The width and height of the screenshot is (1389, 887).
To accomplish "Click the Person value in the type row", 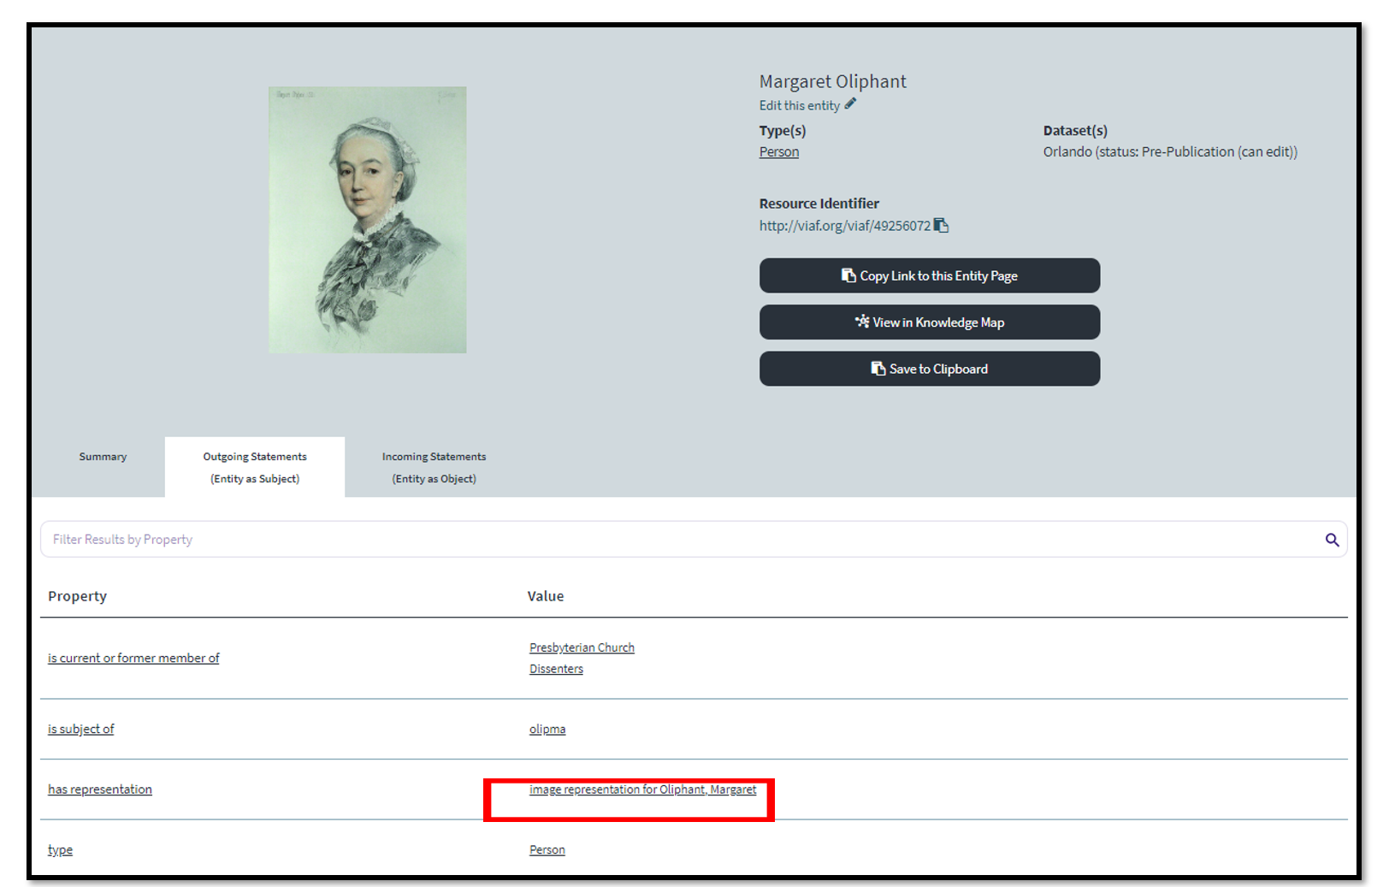I will [x=547, y=849].
